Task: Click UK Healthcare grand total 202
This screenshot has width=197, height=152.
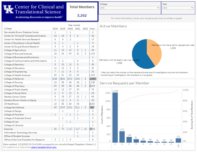Action: pos(93,104)
